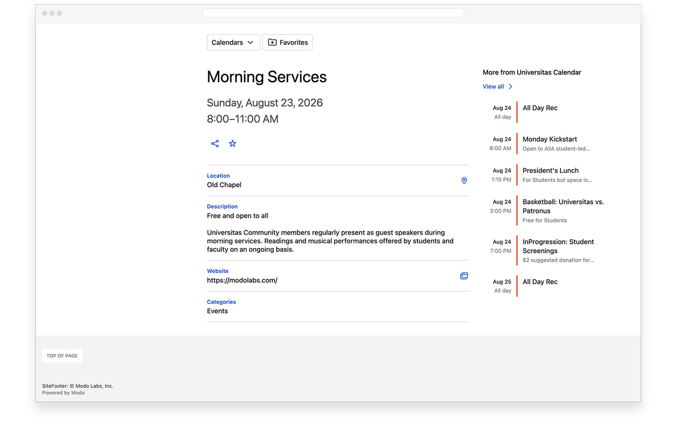Click the 1:15 PM time label
This screenshot has height=438, width=675.
coord(501,180)
